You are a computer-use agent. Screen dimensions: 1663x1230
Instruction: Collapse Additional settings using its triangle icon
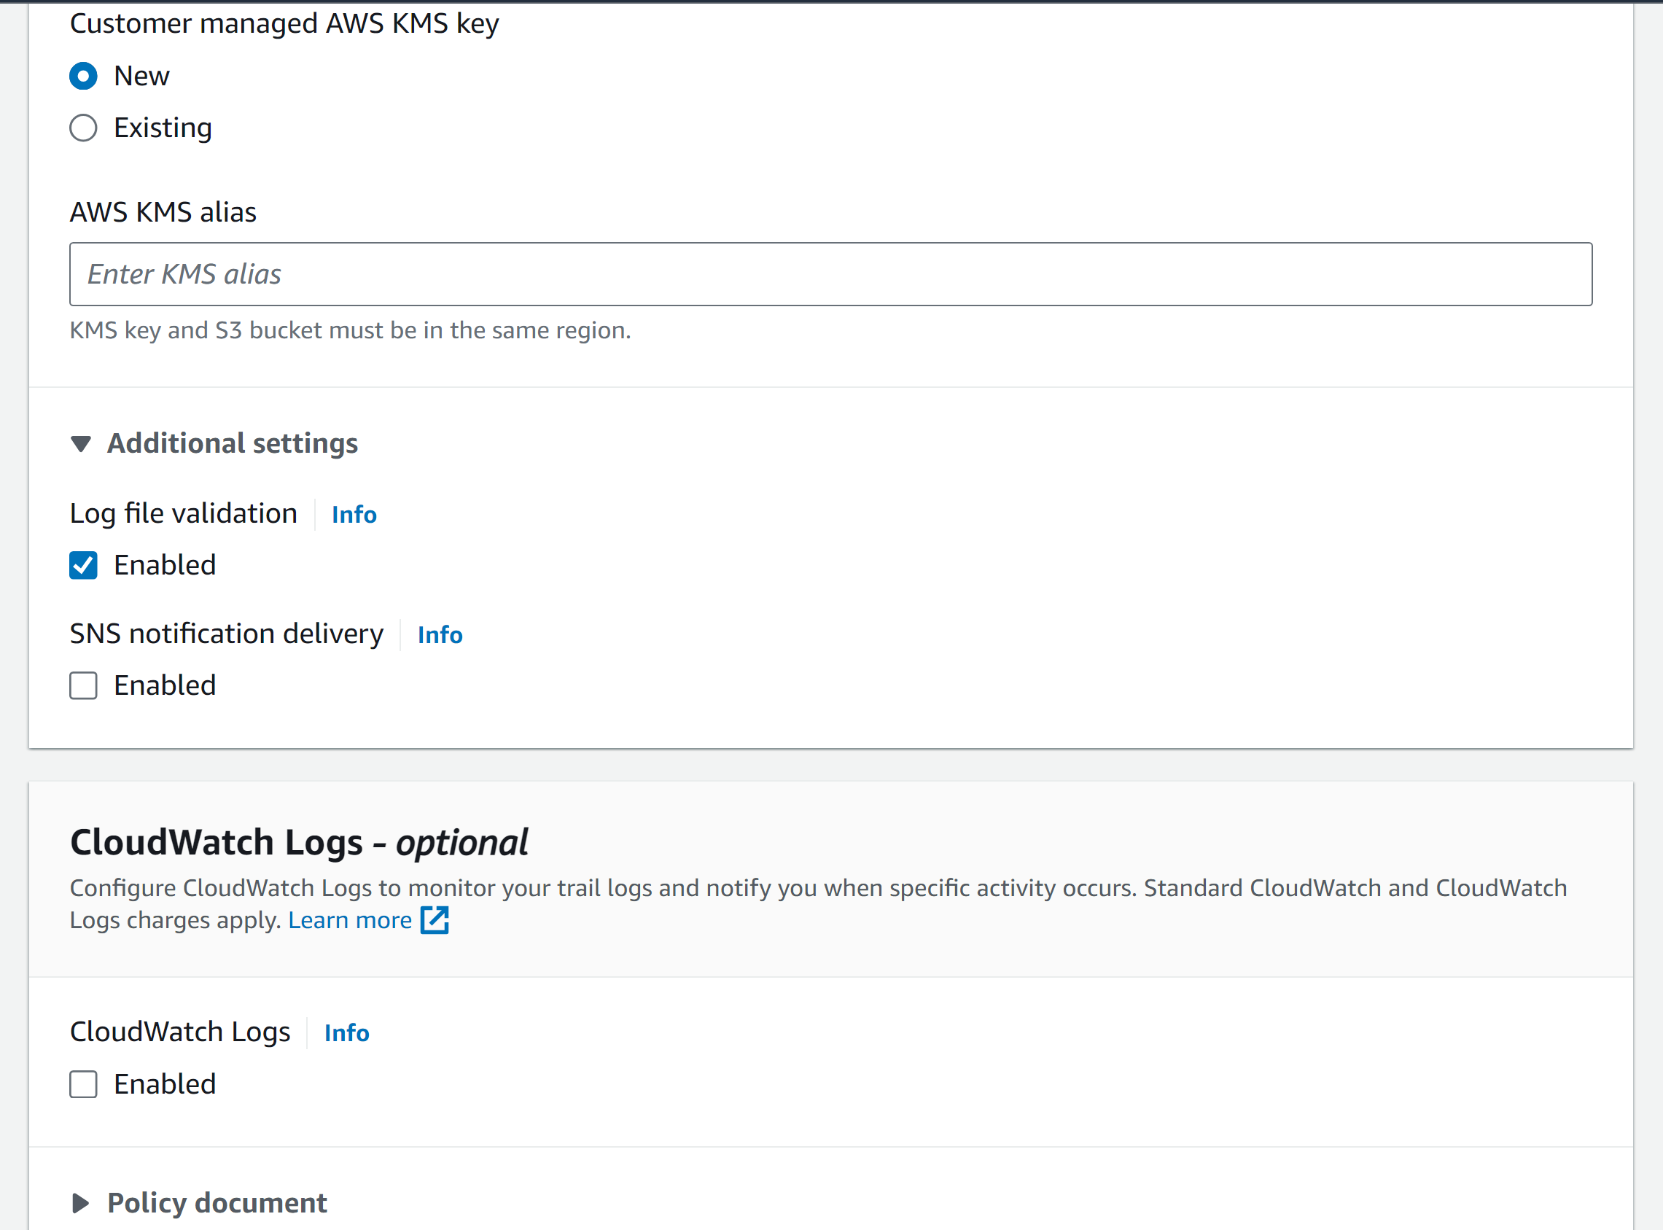[x=81, y=444]
